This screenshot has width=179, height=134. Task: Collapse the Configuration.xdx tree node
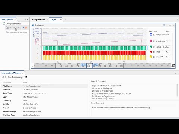[x=1, y=23]
